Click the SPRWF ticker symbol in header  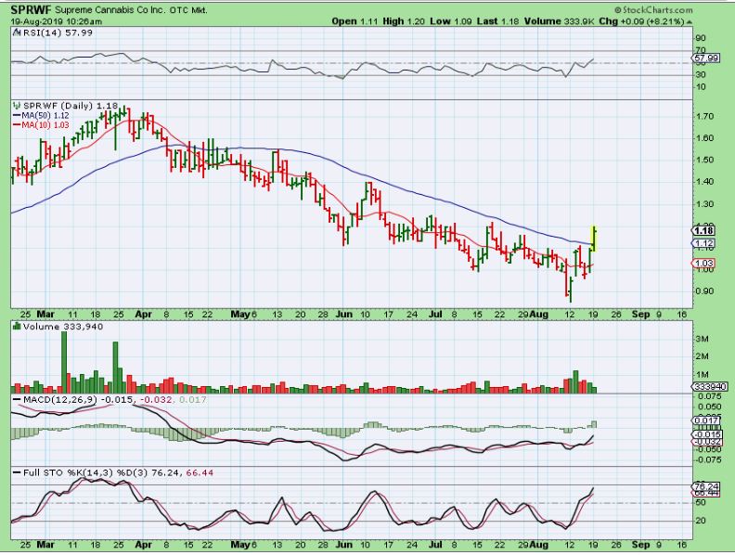coord(32,9)
